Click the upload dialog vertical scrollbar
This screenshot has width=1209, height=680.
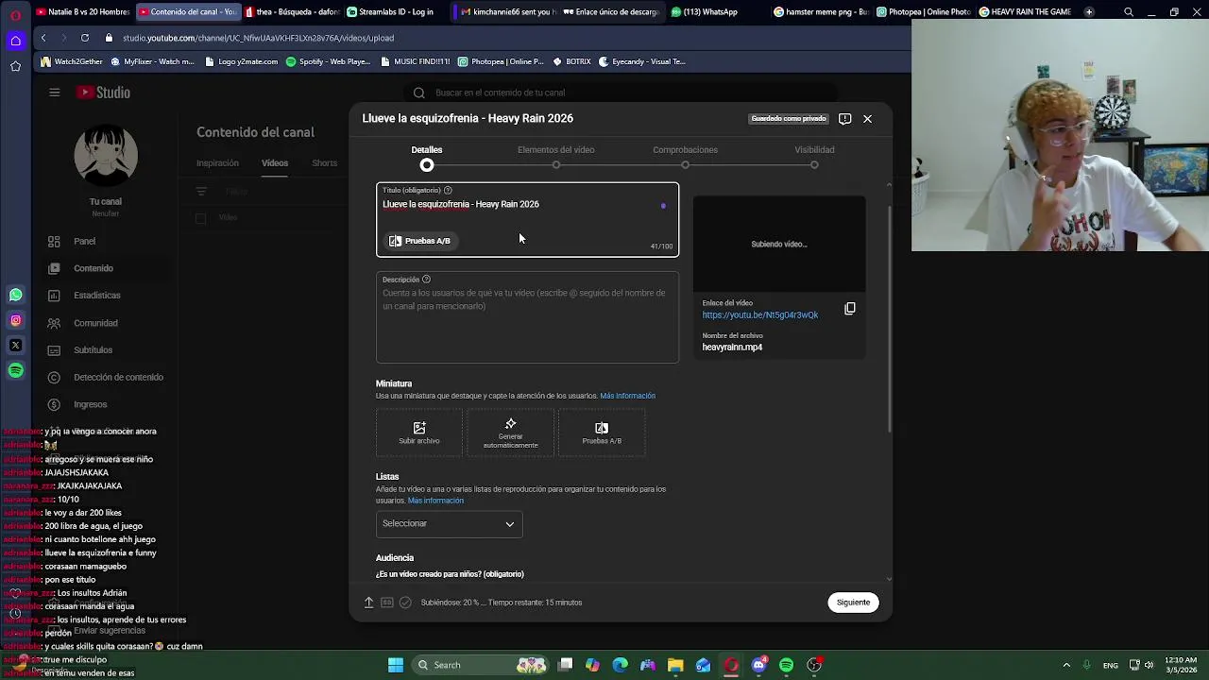888,317
